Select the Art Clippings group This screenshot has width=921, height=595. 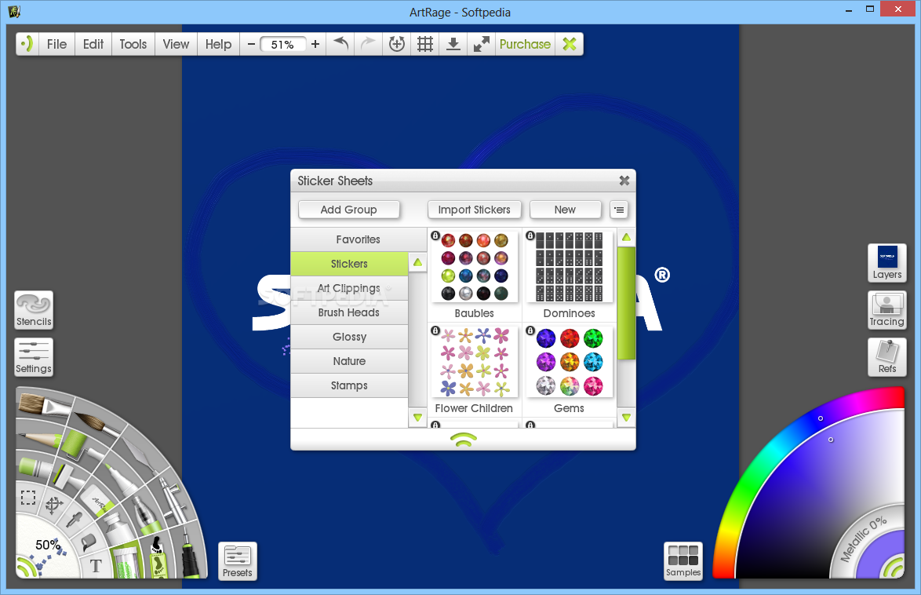click(x=349, y=288)
